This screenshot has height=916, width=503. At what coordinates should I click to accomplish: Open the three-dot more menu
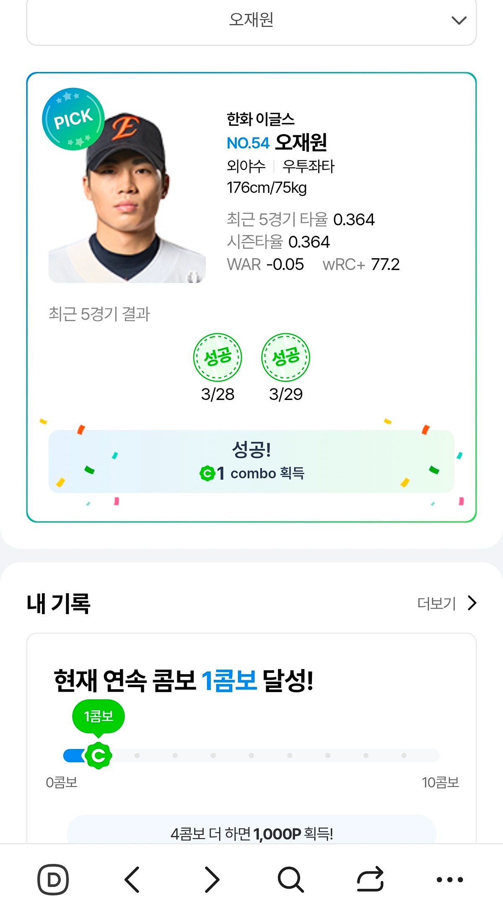point(450,879)
